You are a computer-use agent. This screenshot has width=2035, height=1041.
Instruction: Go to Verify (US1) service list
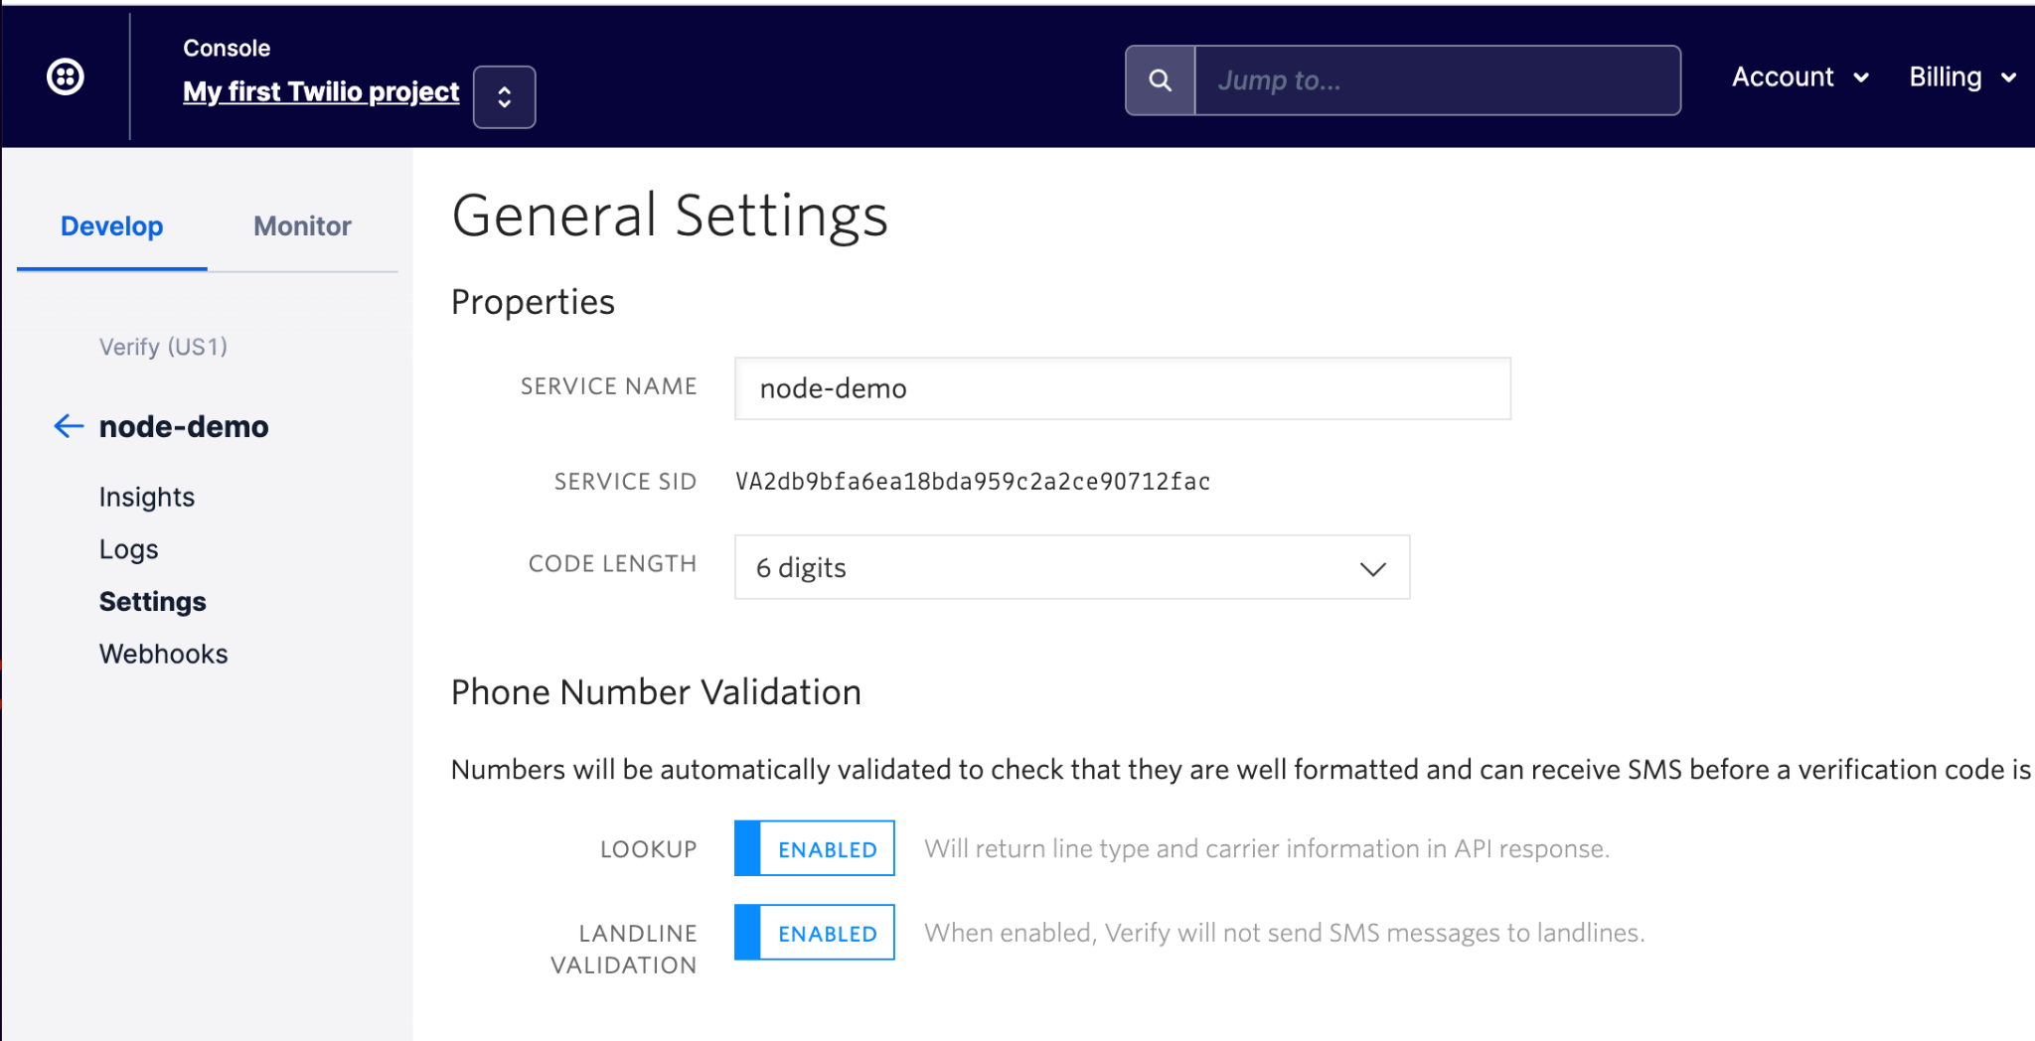[163, 347]
